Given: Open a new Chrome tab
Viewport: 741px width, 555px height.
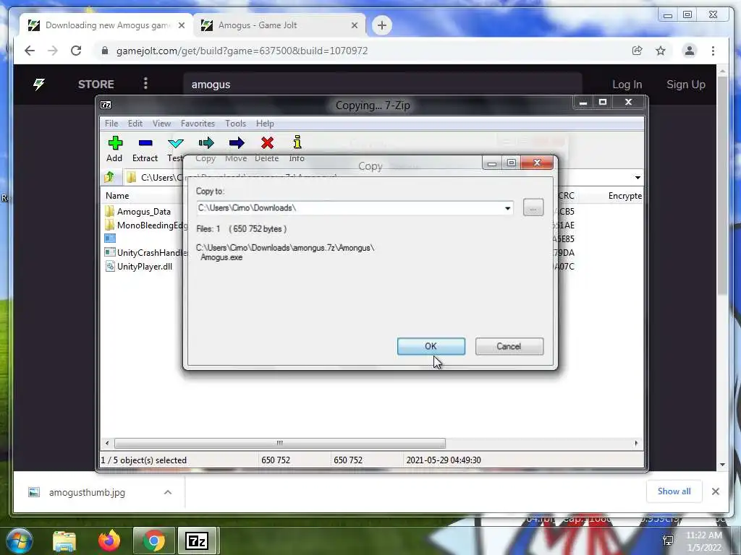Looking at the screenshot, I should click(382, 25).
